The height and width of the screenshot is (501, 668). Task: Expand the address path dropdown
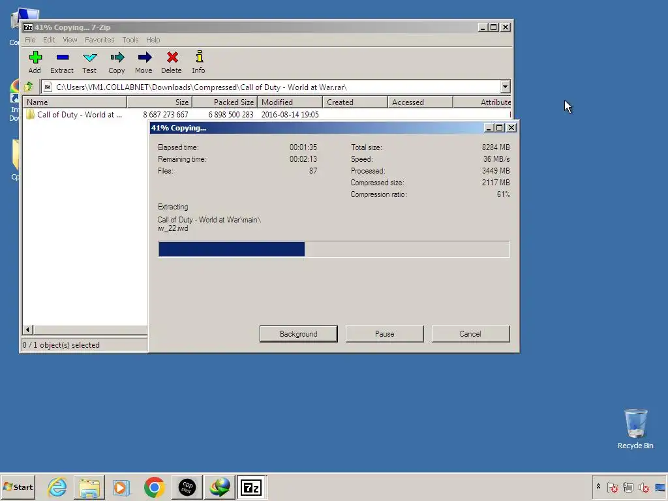505,87
